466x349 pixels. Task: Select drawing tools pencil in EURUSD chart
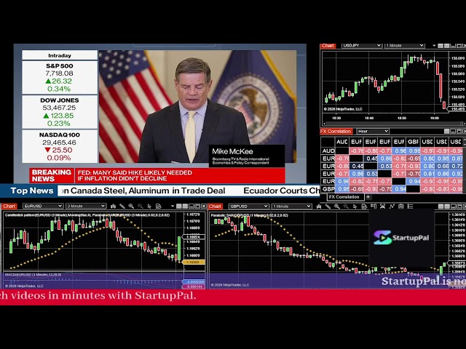pos(122,206)
